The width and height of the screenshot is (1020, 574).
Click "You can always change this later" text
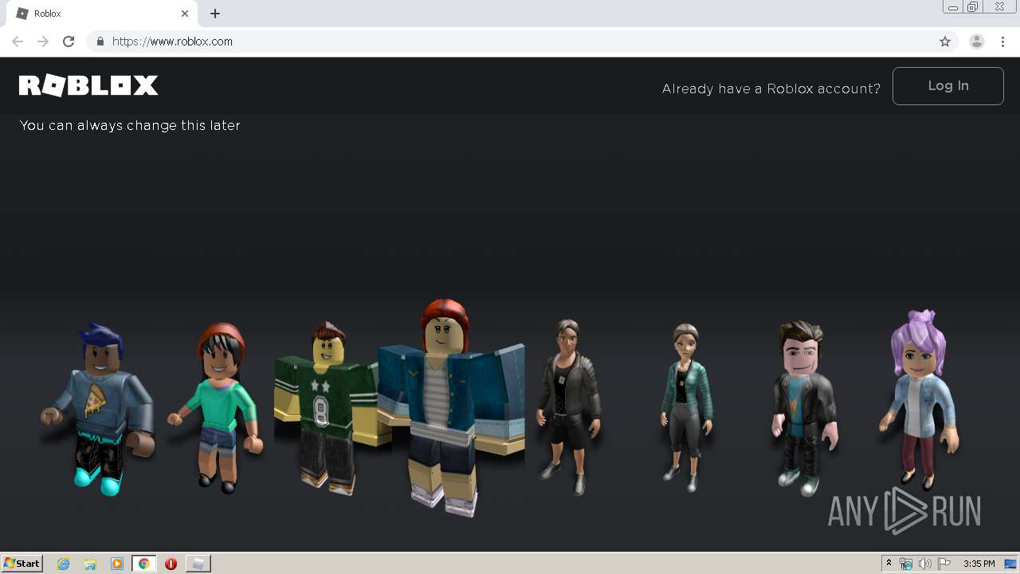tap(130, 125)
